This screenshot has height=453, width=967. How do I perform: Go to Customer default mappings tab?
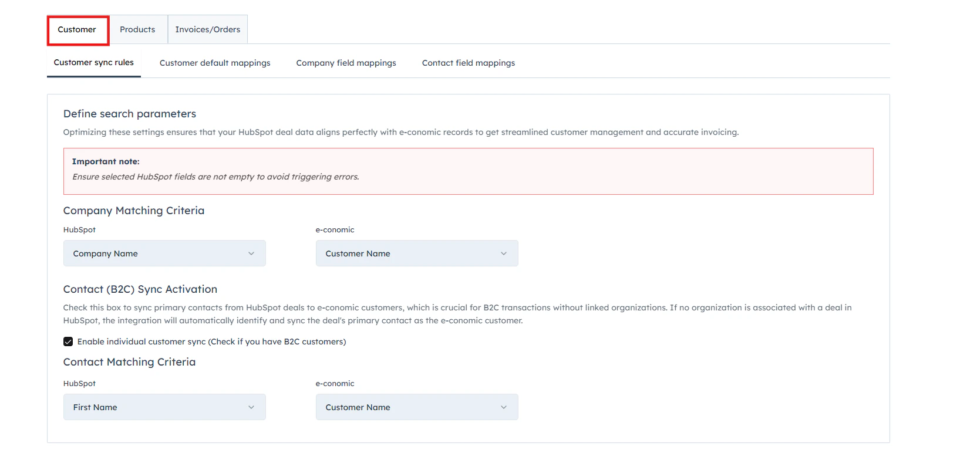[215, 63]
